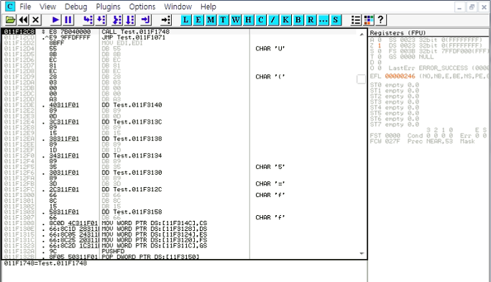491x282 pixels.
Task: Show Handles with H button
Action: [248, 20]
